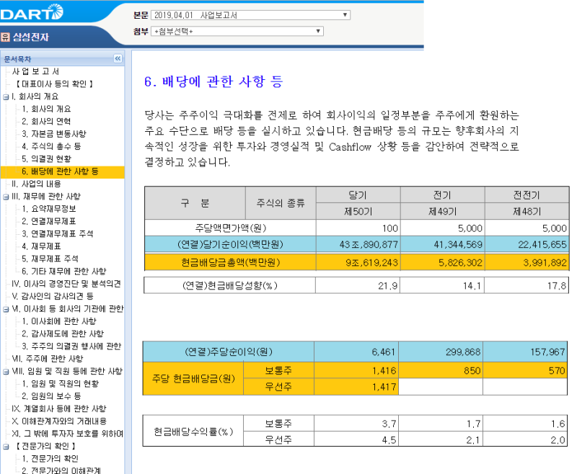
Task: Click the 삼성전자 company name
Action: coord(31,37)
